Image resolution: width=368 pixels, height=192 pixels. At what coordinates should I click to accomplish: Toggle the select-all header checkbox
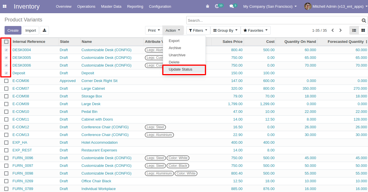click(6, 42)
